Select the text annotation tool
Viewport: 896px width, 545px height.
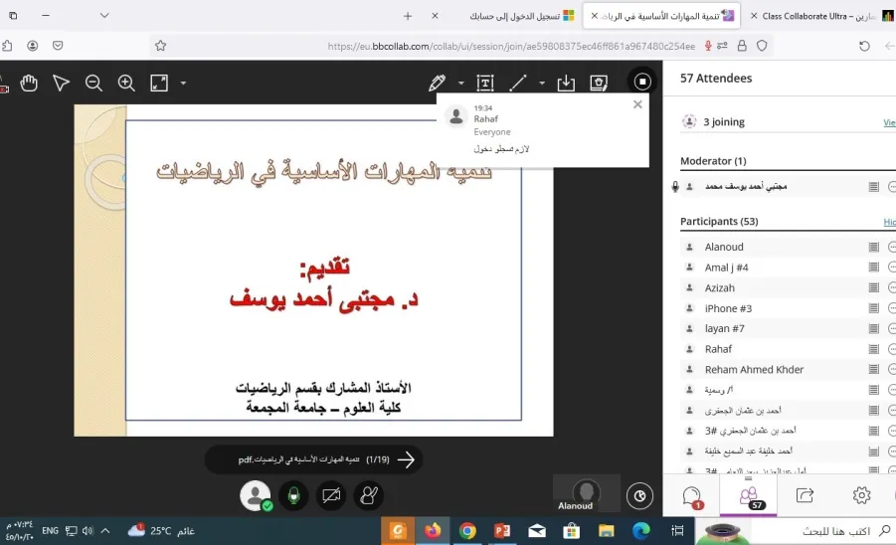pos(484,83)
